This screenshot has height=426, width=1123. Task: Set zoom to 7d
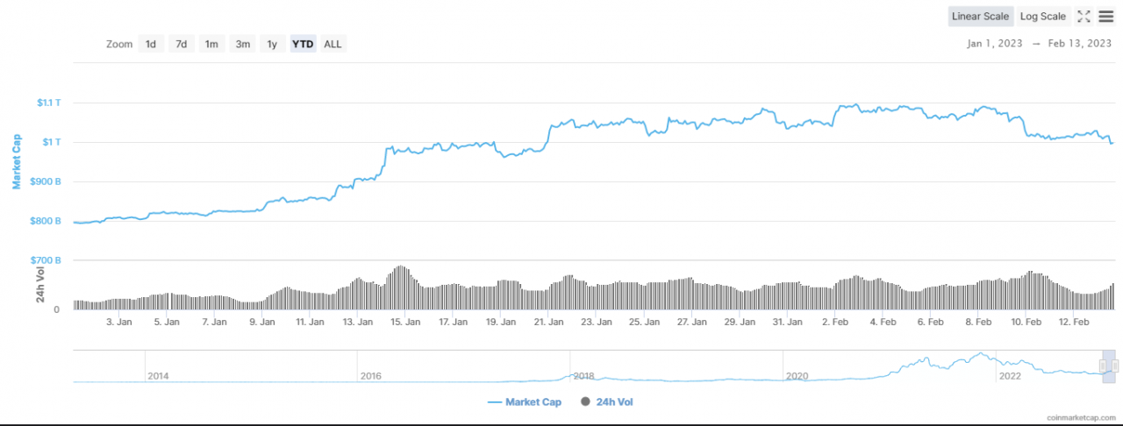click(181, 44)
